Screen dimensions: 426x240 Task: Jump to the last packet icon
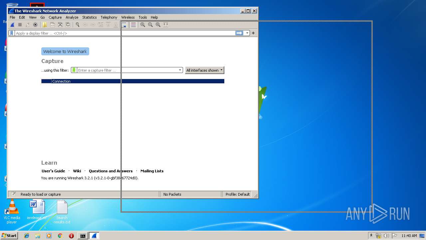[x=116, y=25]
